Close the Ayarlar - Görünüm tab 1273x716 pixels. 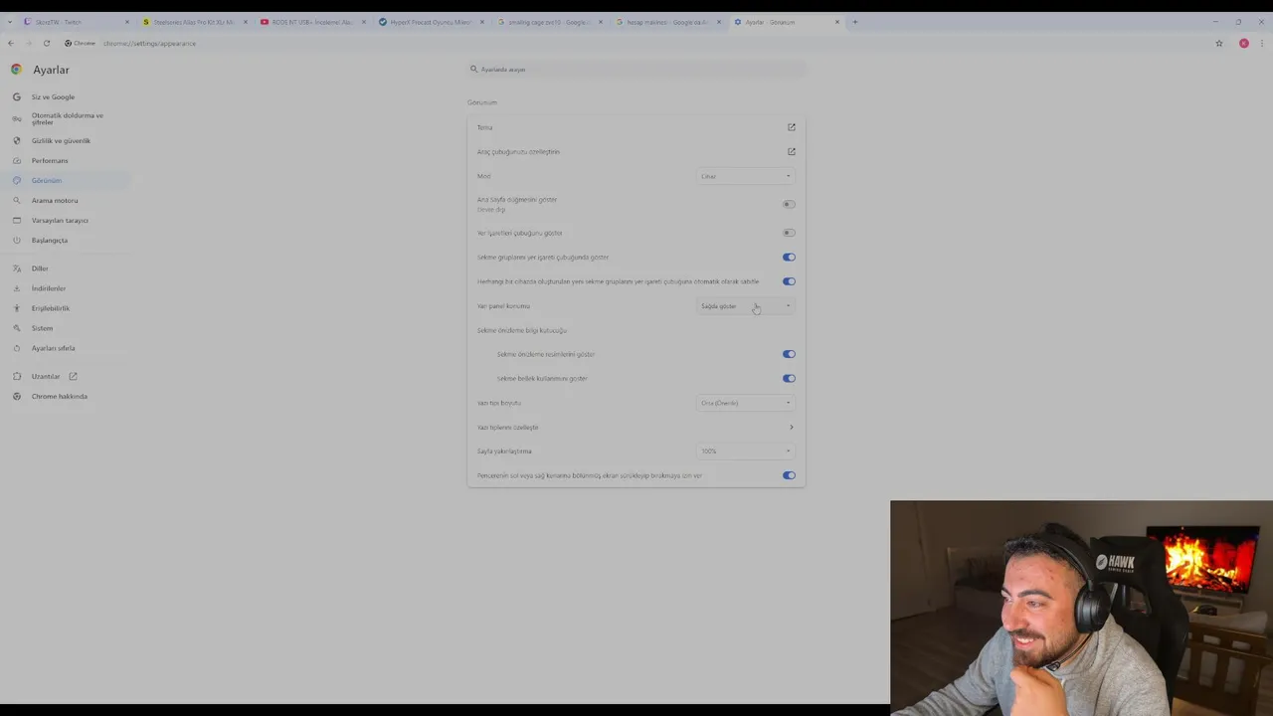coord(836,22)
